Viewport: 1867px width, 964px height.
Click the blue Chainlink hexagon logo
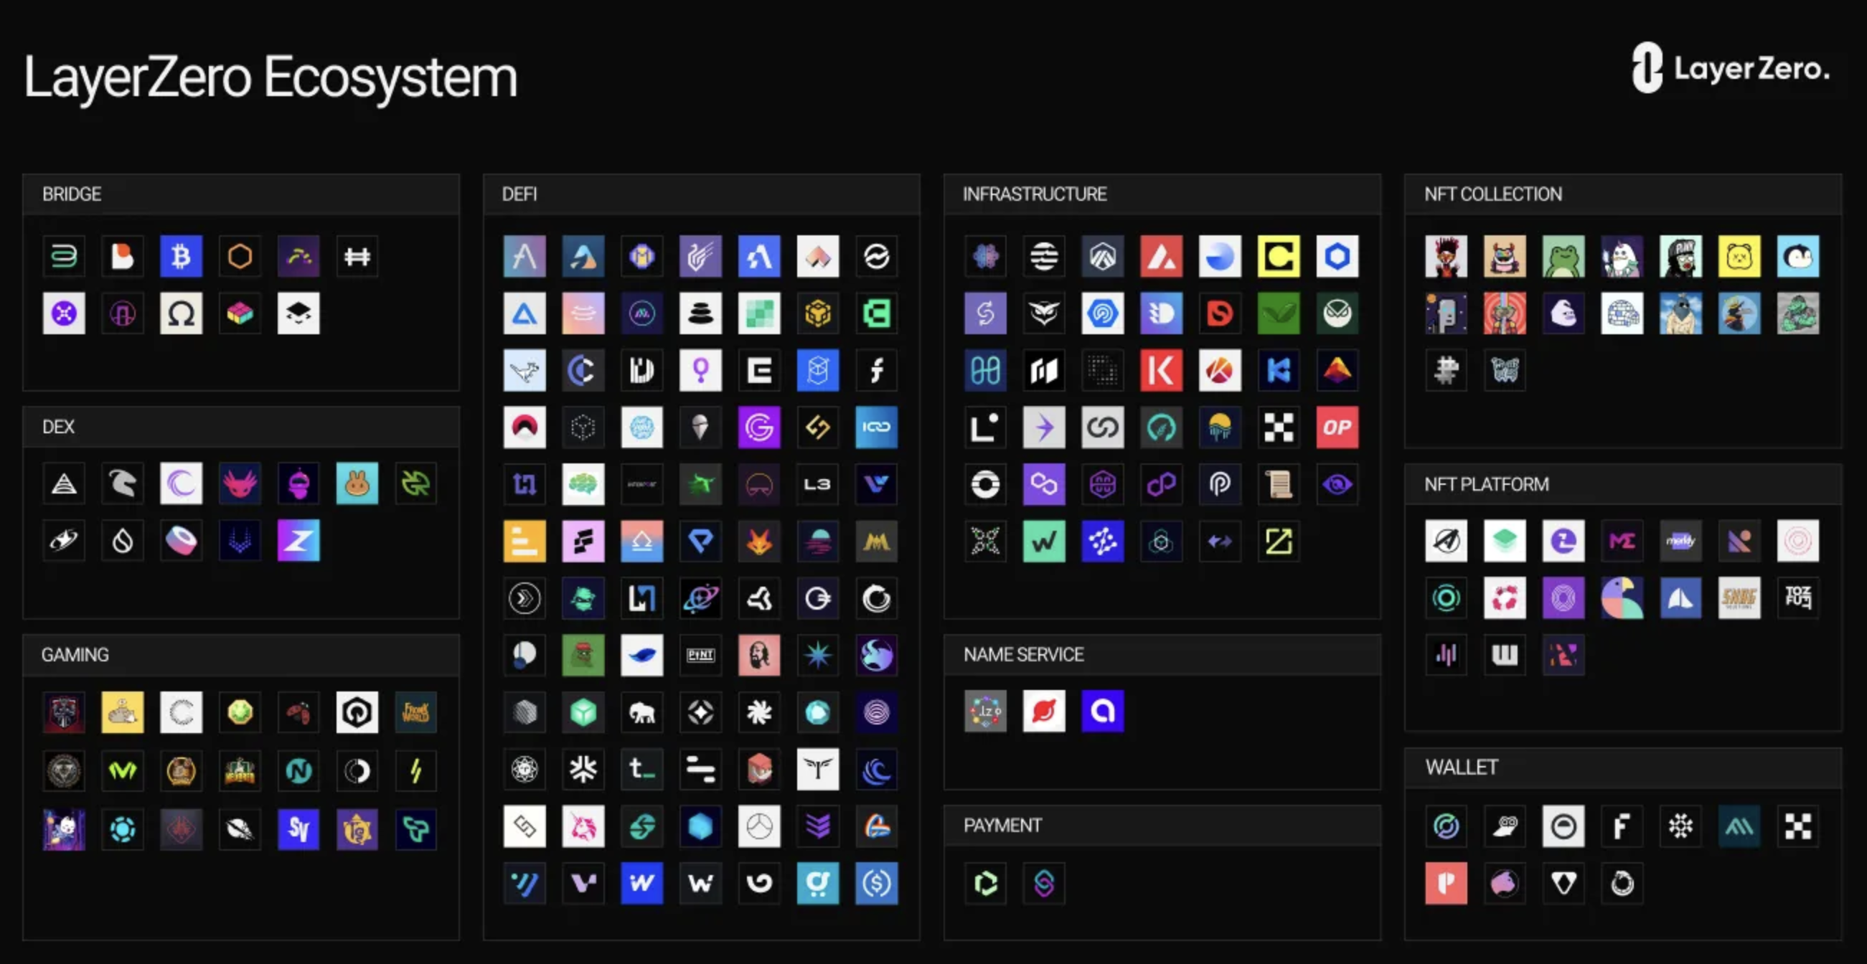[1337, 256]
